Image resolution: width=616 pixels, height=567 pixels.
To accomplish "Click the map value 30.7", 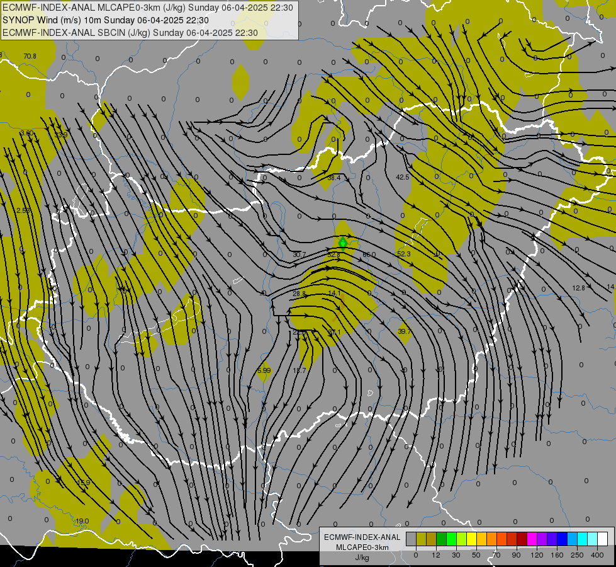I will pyautogui.click(x=300, y=255).
